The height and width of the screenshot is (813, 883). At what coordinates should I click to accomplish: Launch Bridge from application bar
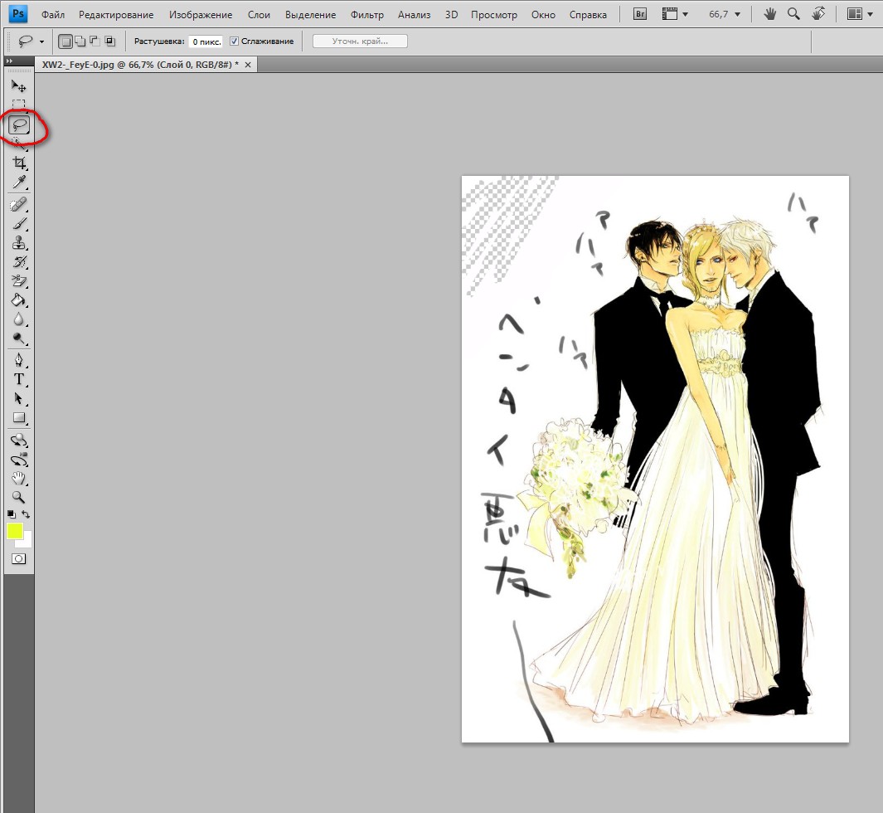(x=640, y=14)
